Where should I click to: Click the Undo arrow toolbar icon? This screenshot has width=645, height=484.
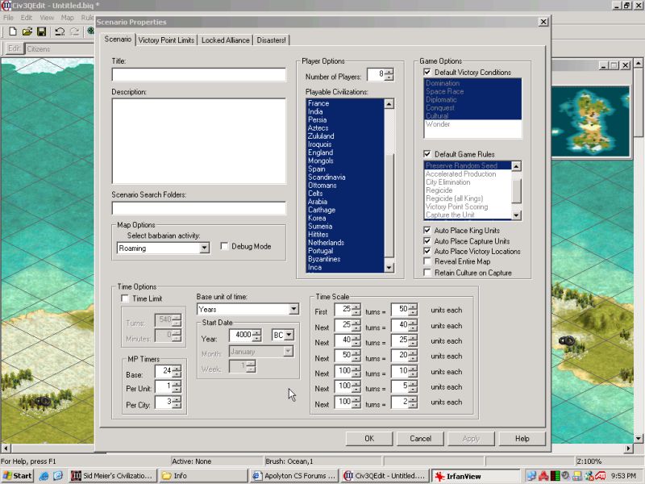(60, 31)
